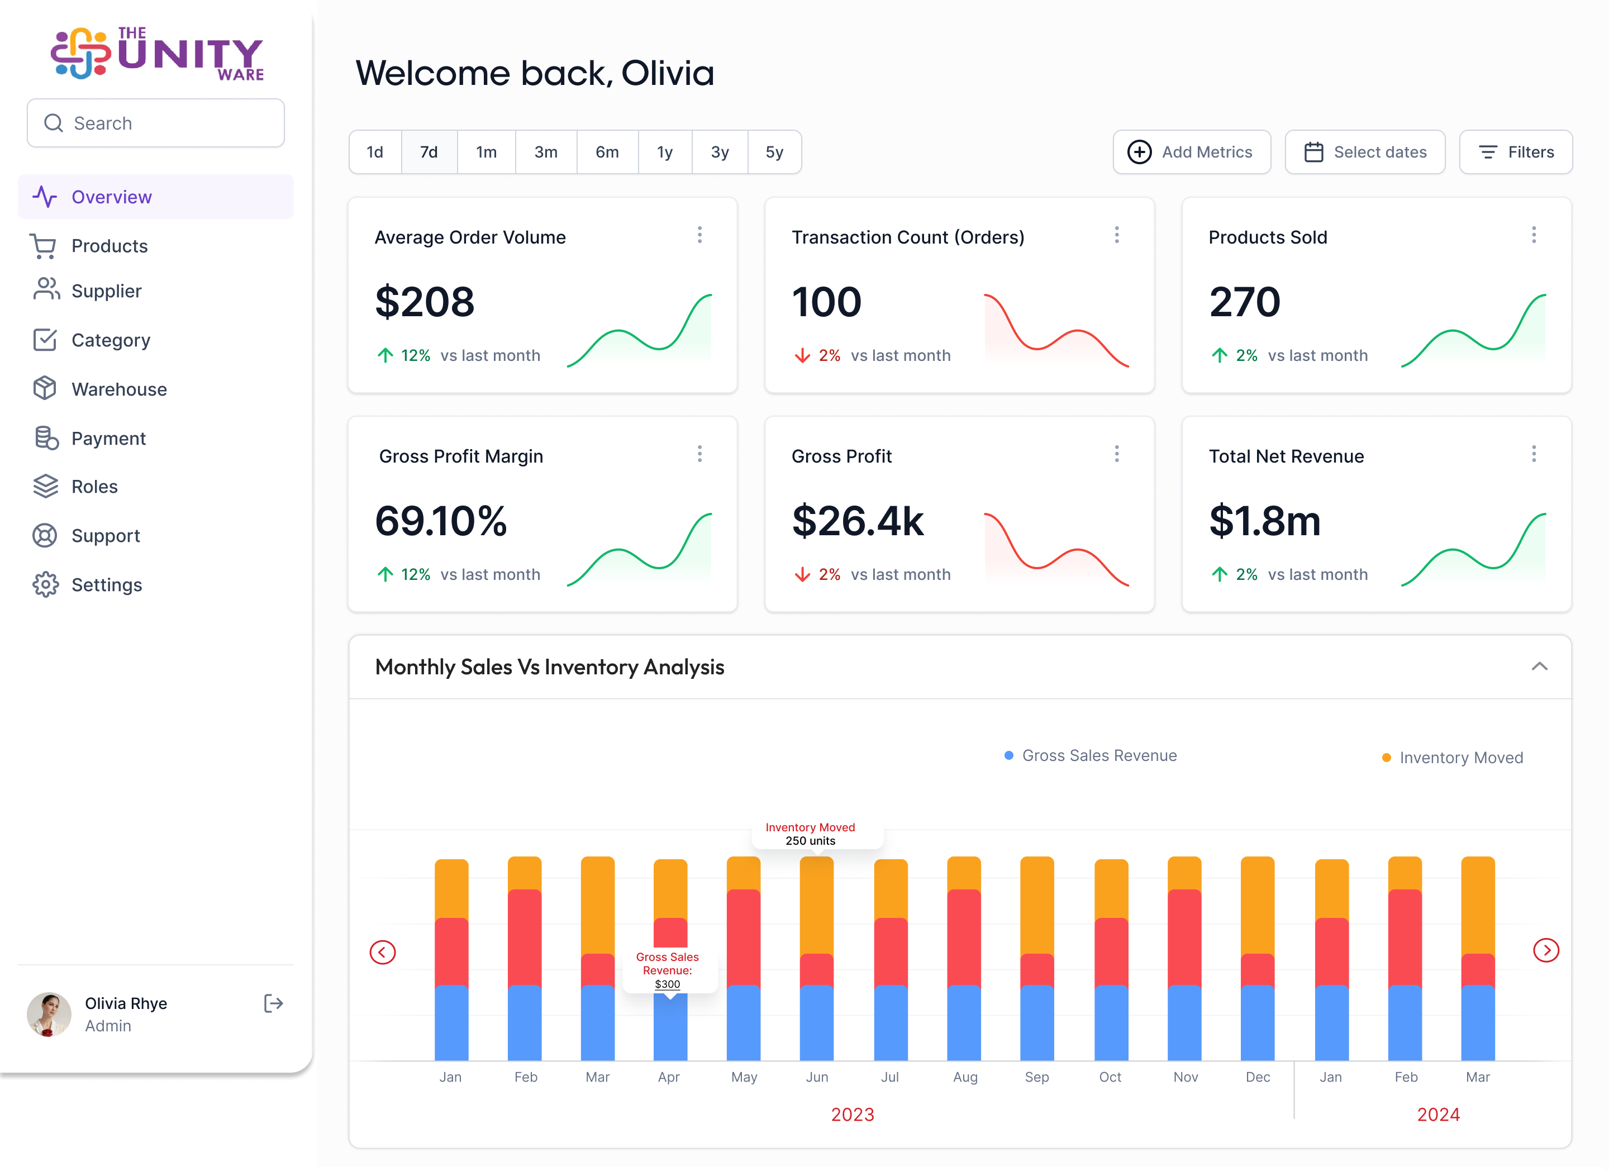The height and width of the screenshot is (1171, 1609).
Task: Open the Supplier page in sidebar
Action: point(106,291)
